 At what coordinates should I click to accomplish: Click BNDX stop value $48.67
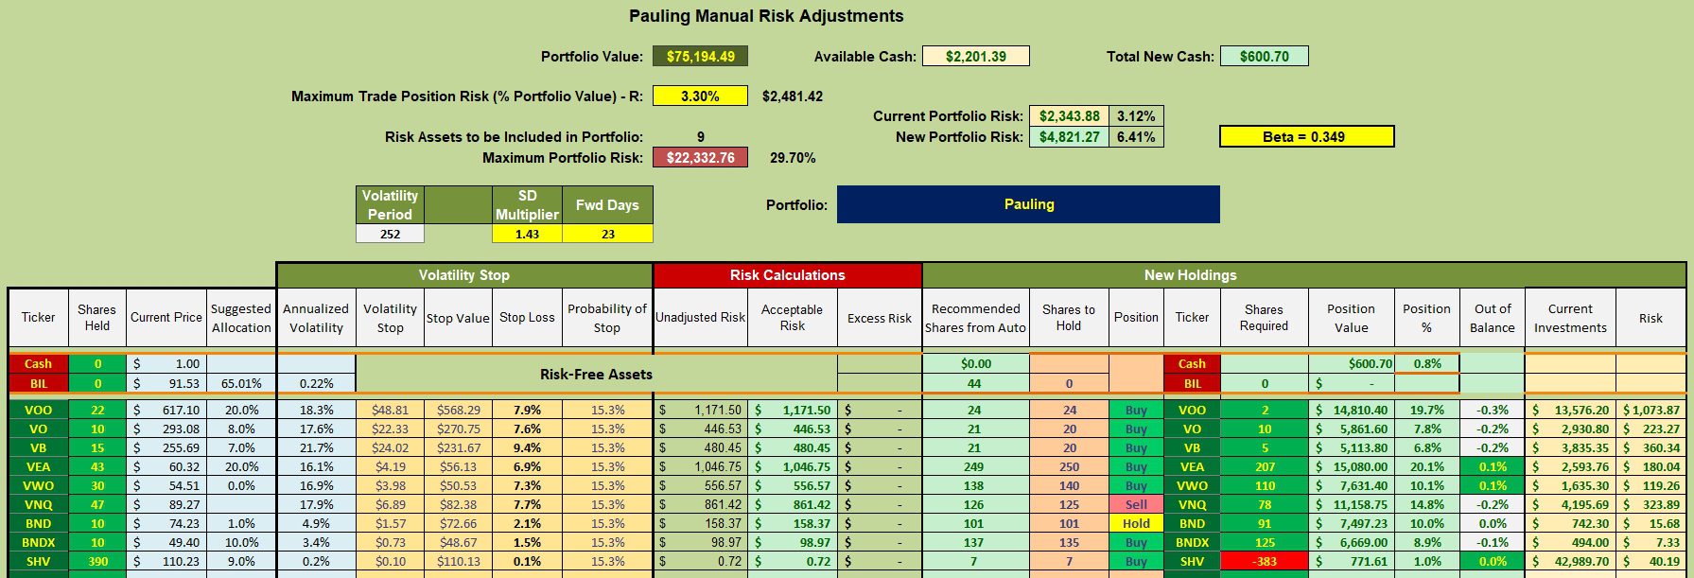[459, 543]
